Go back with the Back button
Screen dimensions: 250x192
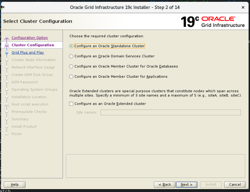point(165,184)
